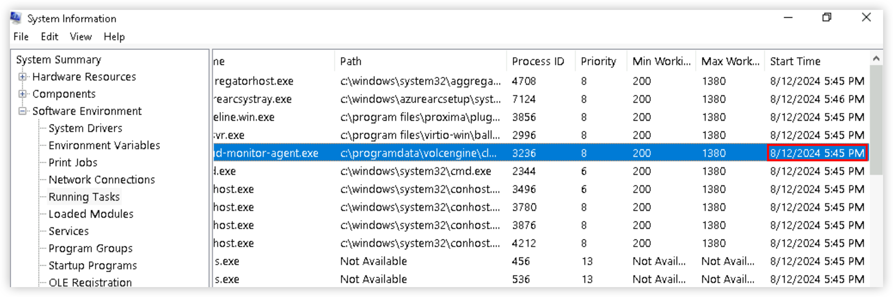Image resolution: width=893 pixels, height=297 pixels.
Task: Restore down the System Information window
Action: pyautogui.click(x=827, y=17)
